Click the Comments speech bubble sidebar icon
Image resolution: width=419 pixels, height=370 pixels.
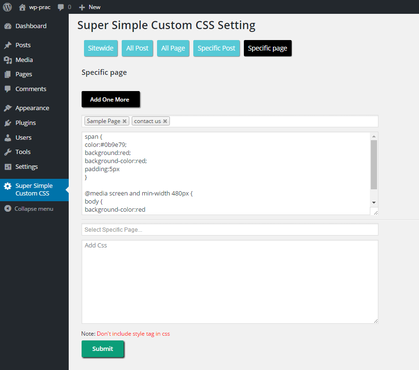coord(8,89)
